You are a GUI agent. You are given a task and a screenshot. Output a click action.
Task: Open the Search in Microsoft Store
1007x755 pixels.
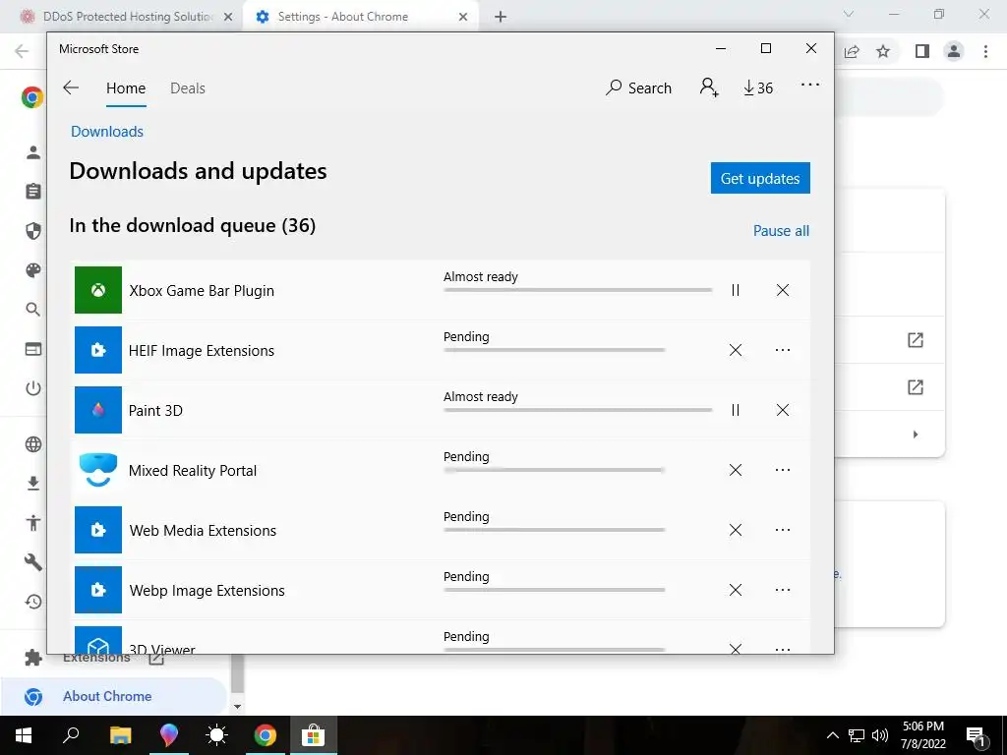click(x=638, y=87)
